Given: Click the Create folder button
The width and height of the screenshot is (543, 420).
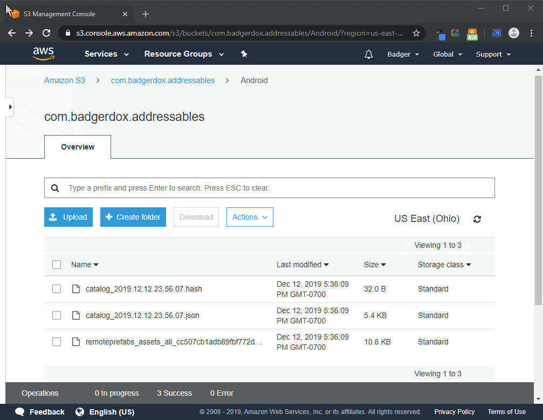Looking at the screenshot, I should point(133,217).
